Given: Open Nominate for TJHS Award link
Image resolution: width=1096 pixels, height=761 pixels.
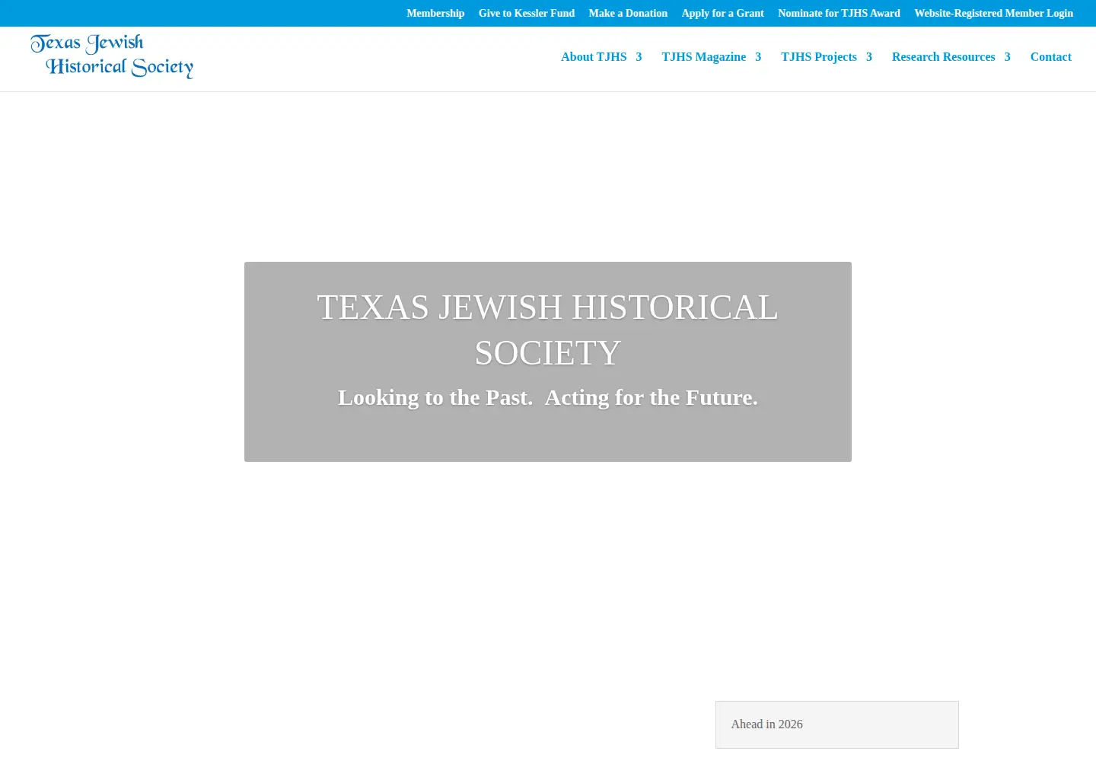Looking at the screenshot, I should click(839, 13).
